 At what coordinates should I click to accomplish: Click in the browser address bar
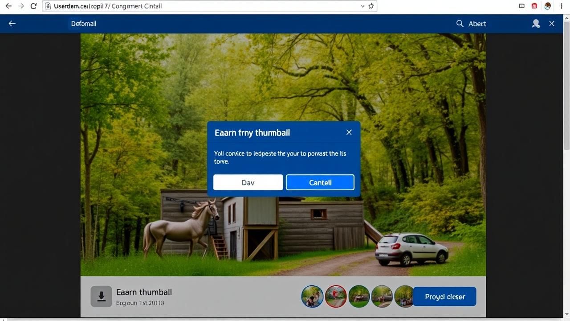tap(200, 6)
